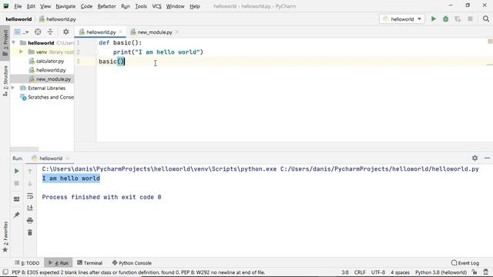Clear console output with the trash icon

(x=30, y=232)
